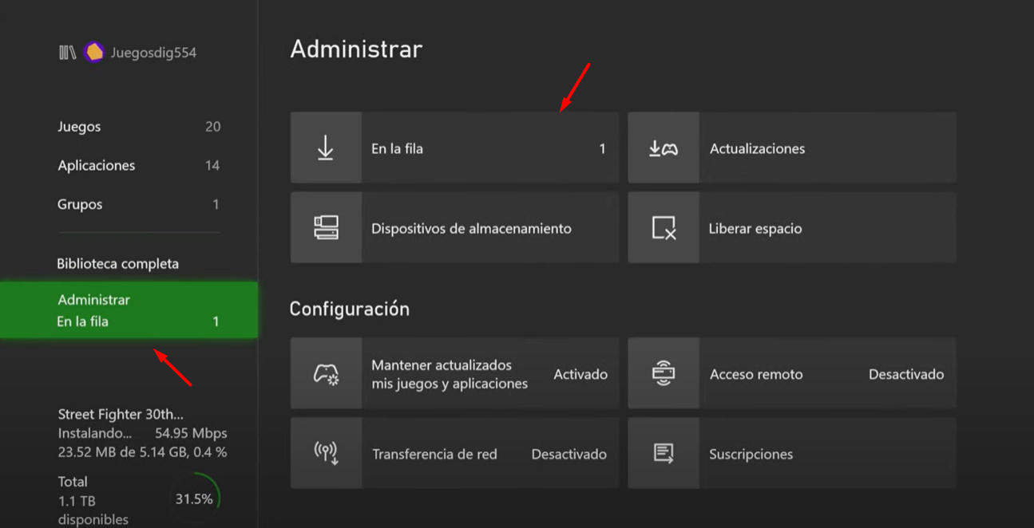Select the highlighted Administrar menu item
The height and width of the screenshot is (528, 1034).
coord(128,310)
